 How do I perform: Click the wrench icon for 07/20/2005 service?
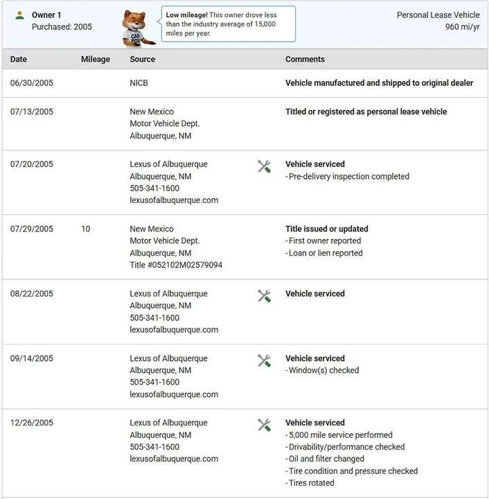coord(264,166)
